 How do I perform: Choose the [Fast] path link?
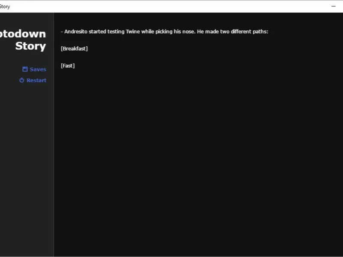tap(68, 66)
